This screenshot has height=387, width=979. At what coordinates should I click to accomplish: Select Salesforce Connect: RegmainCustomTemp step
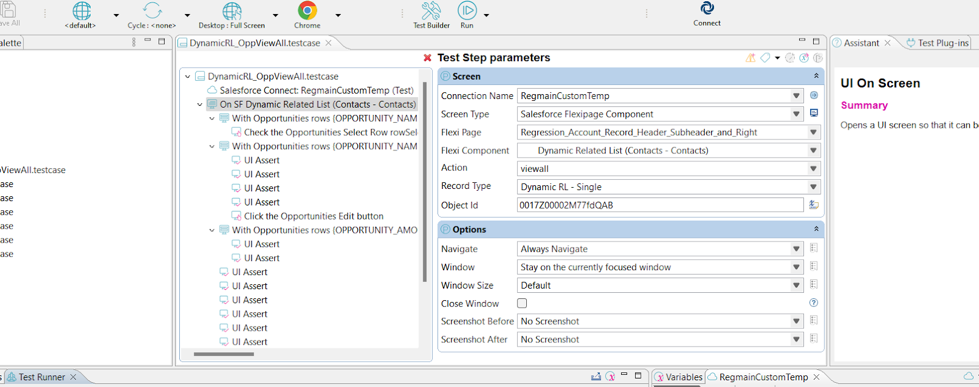click(316, 90)
